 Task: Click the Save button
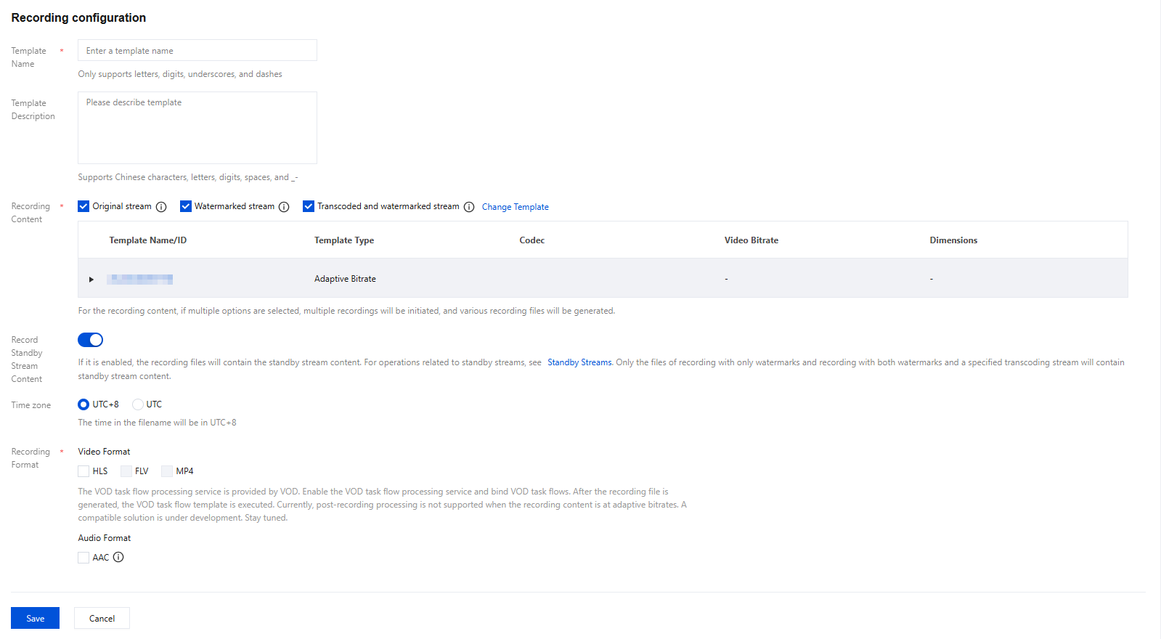[35, 618]
